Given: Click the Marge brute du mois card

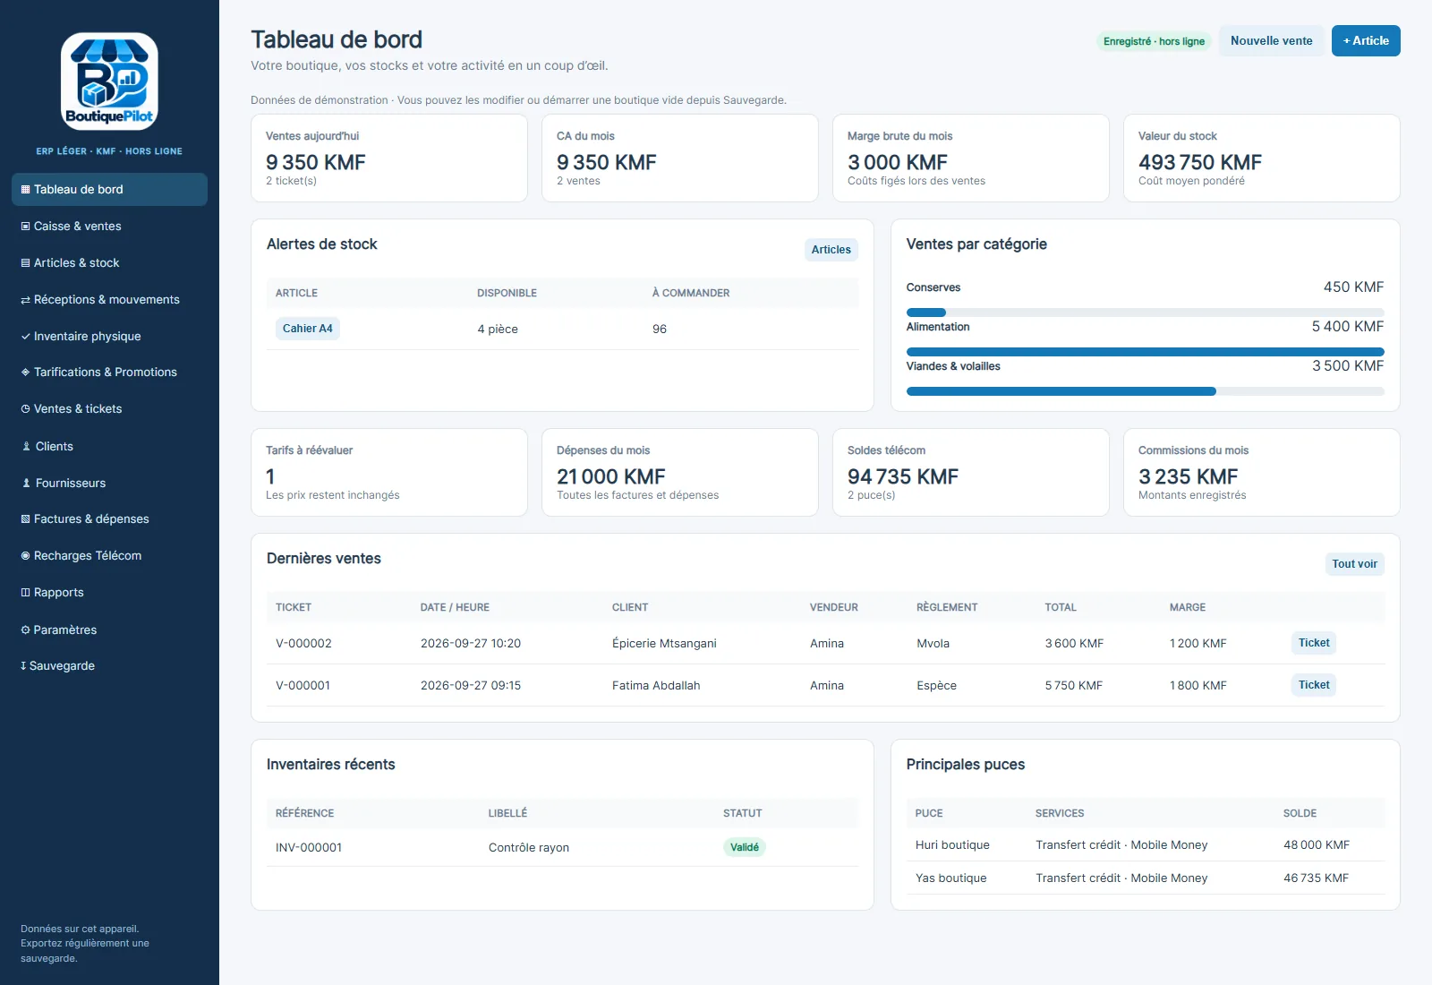Looking at the screenshot, I should (971, 158).
